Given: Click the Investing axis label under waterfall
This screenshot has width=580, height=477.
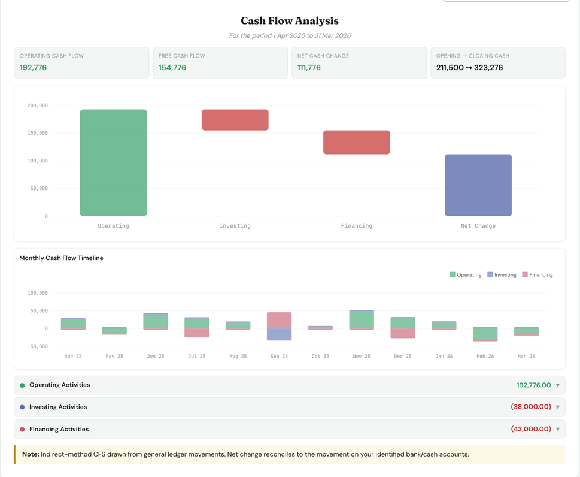Looking at the screenshot, I should click(235, 225).
